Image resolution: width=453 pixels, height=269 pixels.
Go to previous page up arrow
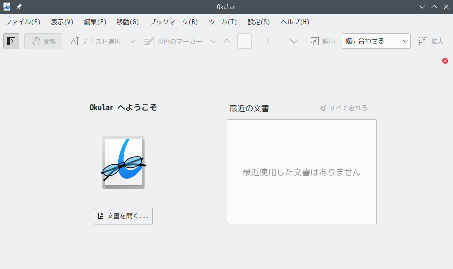[227, 41]
